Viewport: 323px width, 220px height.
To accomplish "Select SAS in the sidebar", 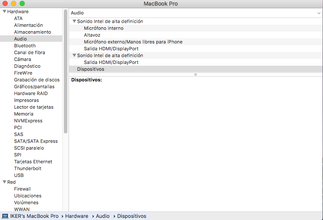I will point(19,134).
